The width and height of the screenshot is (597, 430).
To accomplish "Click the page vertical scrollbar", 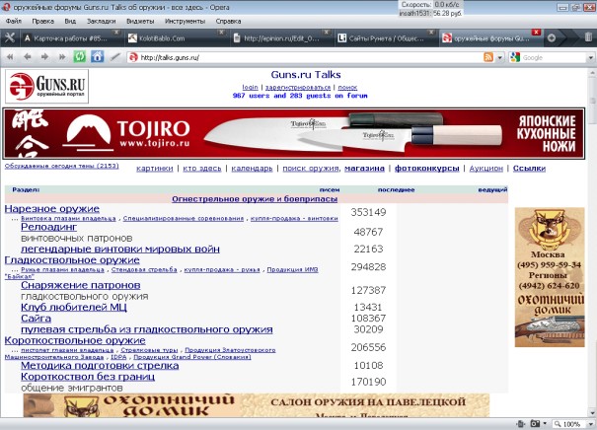I will (x=592, y=242).
